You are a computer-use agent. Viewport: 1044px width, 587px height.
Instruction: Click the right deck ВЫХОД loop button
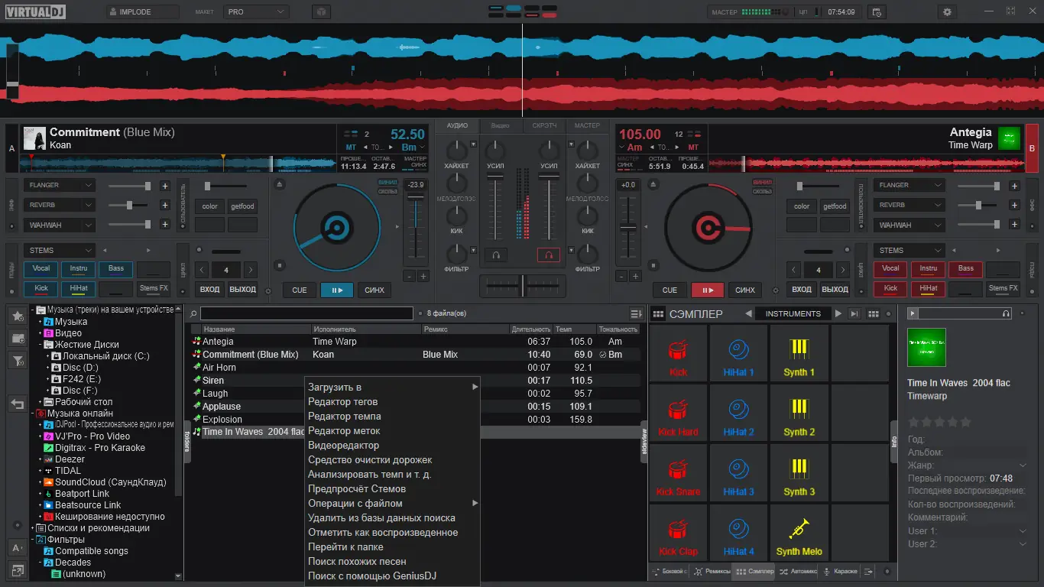coord(835,290)
